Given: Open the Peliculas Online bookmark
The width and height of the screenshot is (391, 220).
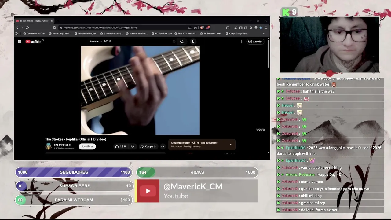Looking at the screenshot, I should [x=86, y=34].
